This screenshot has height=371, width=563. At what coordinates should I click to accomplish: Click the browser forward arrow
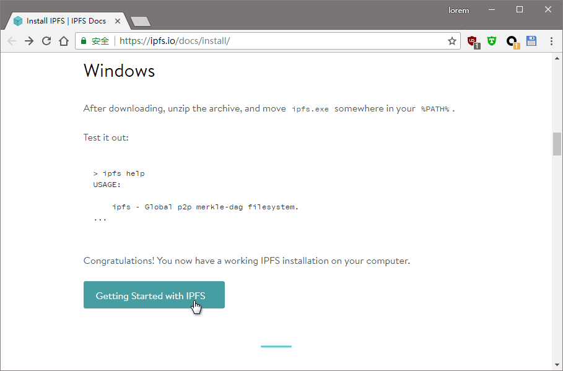pyautogui.click(x=29, y=41)
